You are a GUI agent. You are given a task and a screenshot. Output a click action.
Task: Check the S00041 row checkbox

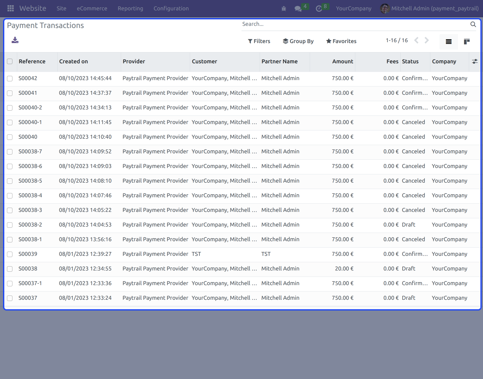pos(10,93)
